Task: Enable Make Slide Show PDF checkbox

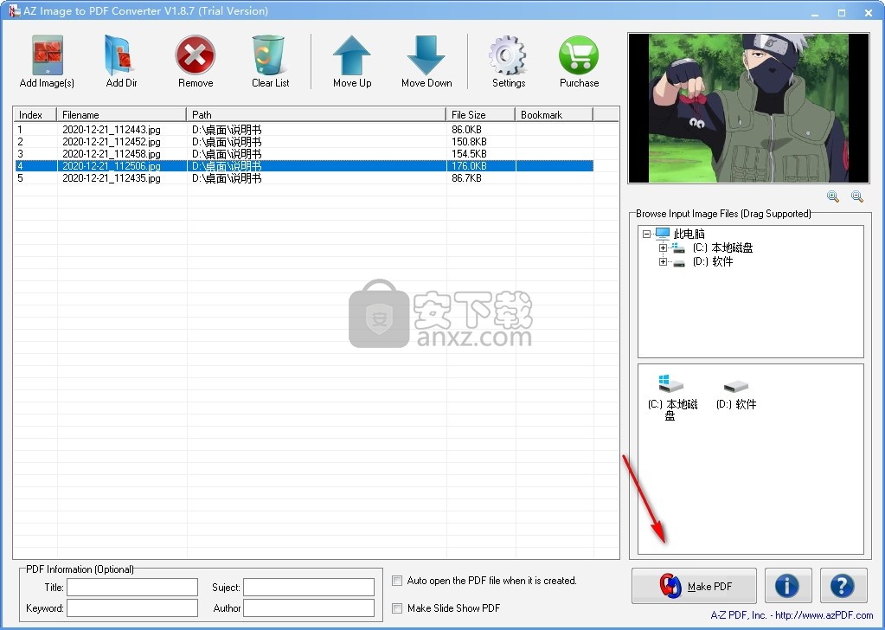Action: coord(397,608)
